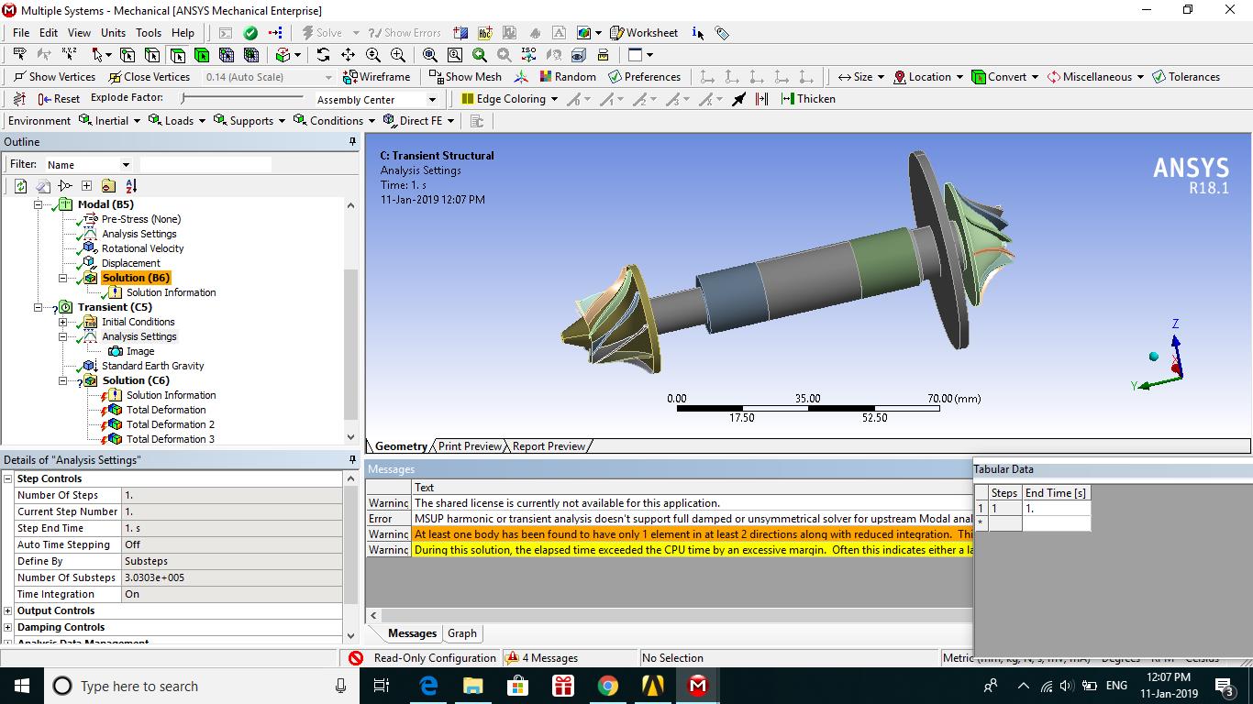Click the Preferences button
Image resolution: width=1253 pixels, height=704 pixels.
pyautogui.click(x=644, y=77)
